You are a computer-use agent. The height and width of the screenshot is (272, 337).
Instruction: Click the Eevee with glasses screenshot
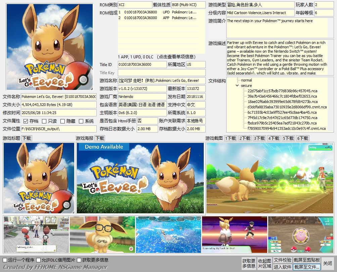(x=102, y=234)
